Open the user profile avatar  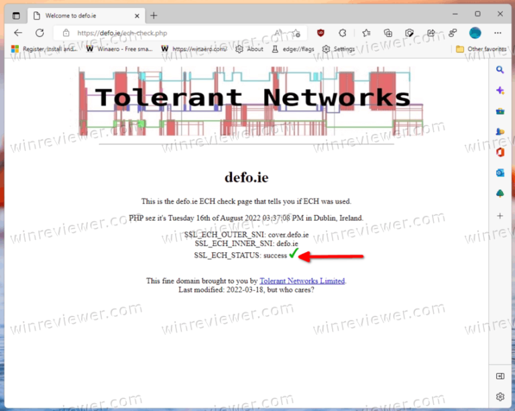tap(475, 32)
